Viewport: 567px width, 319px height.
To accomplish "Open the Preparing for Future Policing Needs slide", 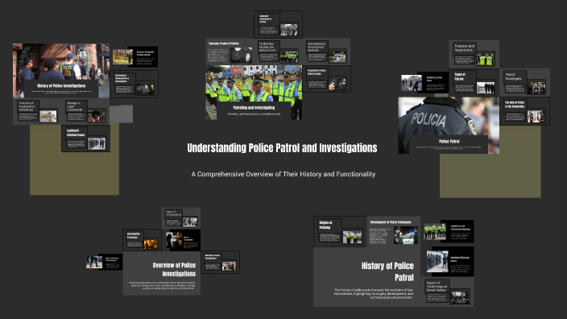I will point(326,79).
